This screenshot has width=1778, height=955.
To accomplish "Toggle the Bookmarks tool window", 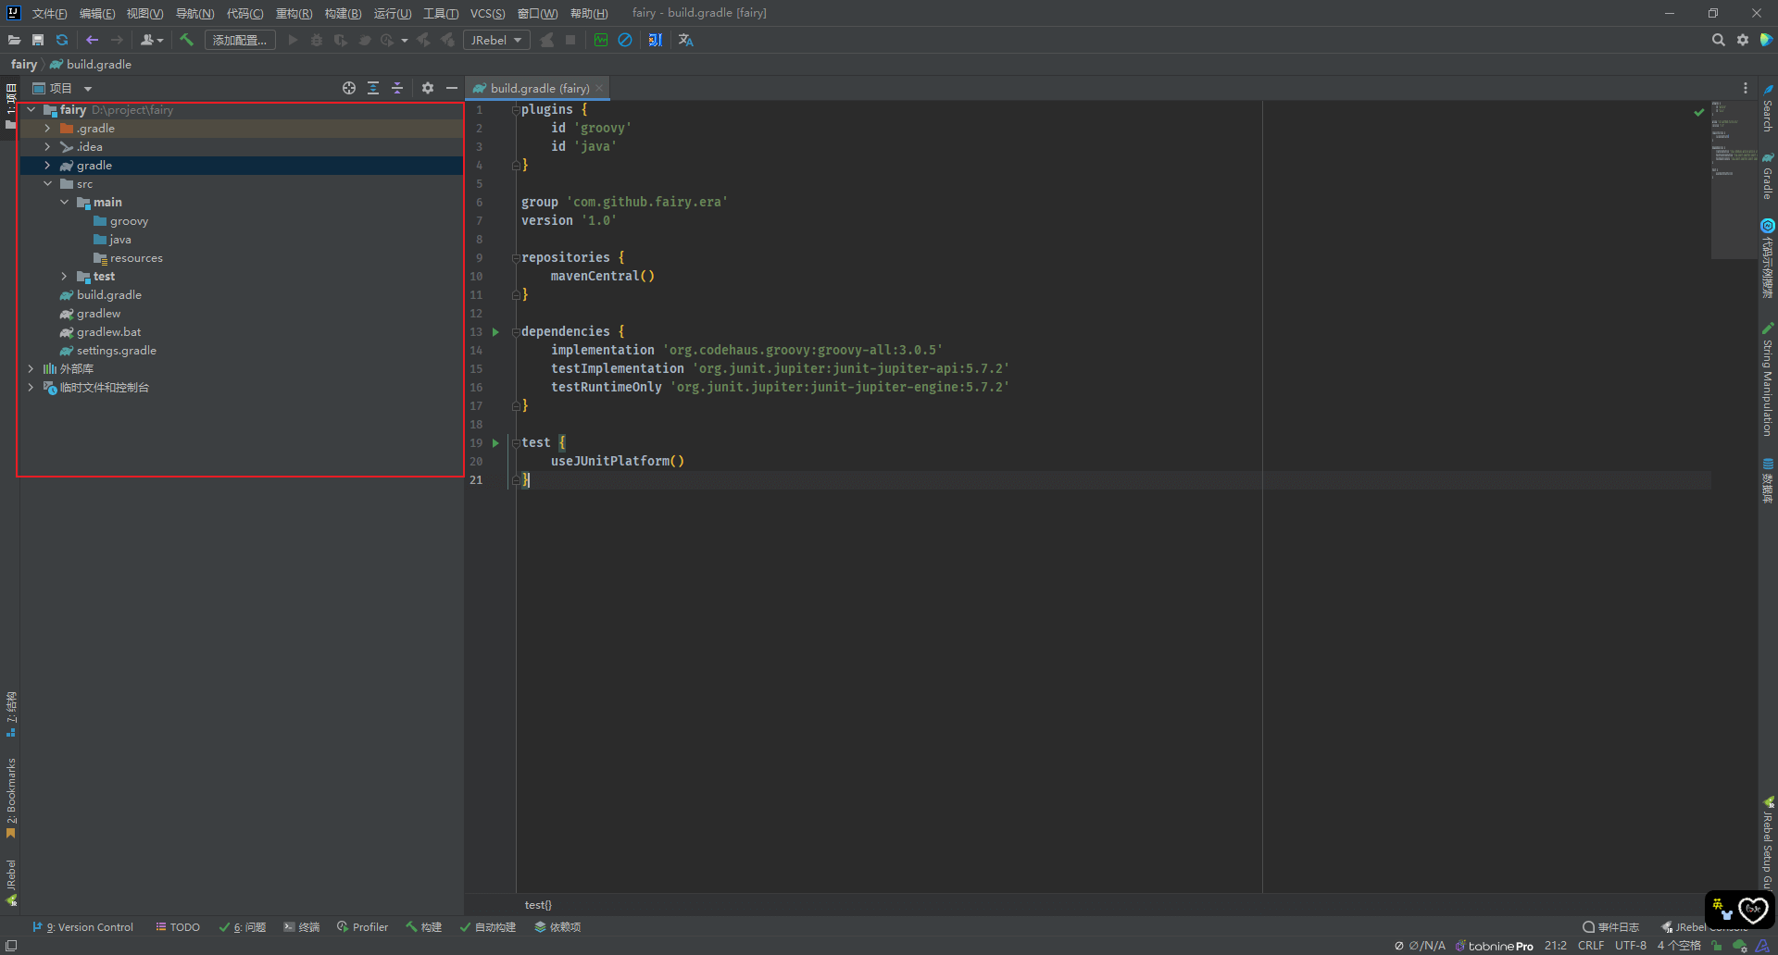I will coord(11,799).
